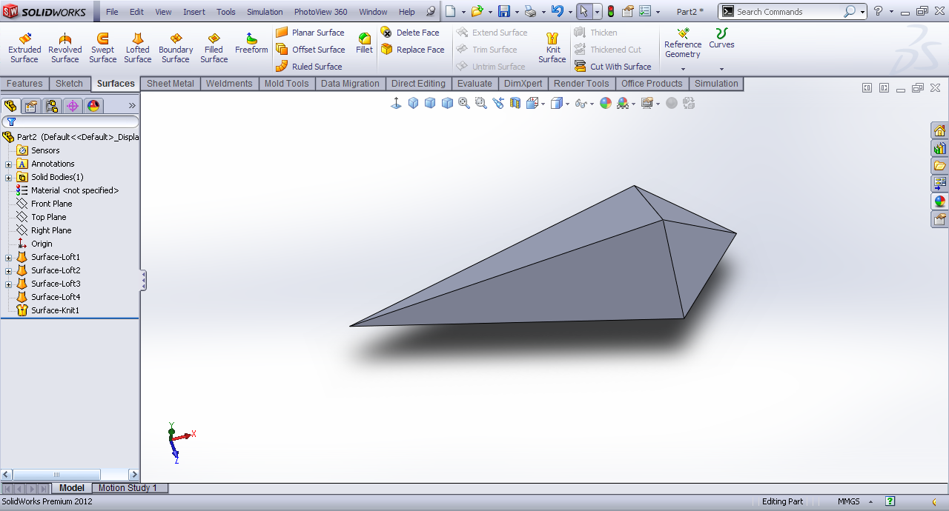
Task: Choose the Lofted Surface tool
Action: pos(137,48)
